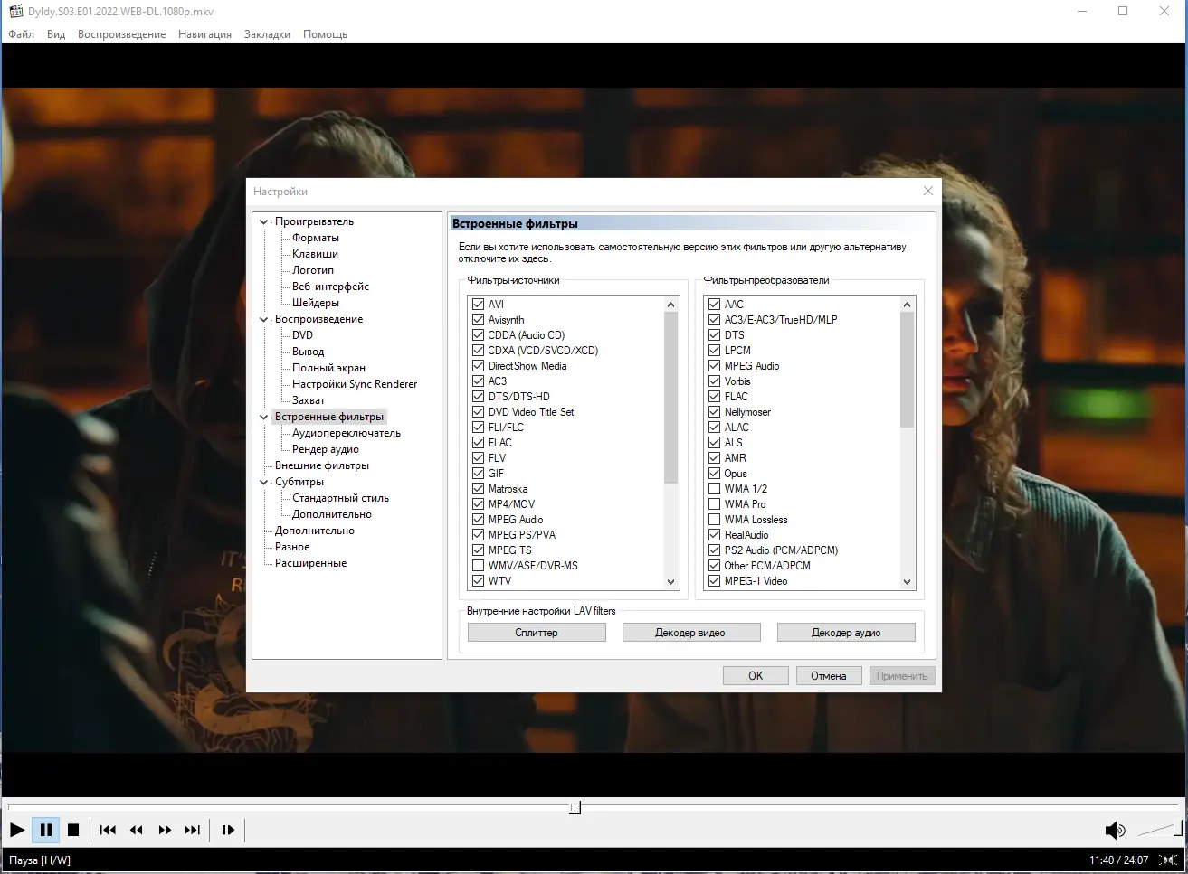Viewport: 1188px width, 874px height.
Task: Open the Закладки menu
Action: 267,34
